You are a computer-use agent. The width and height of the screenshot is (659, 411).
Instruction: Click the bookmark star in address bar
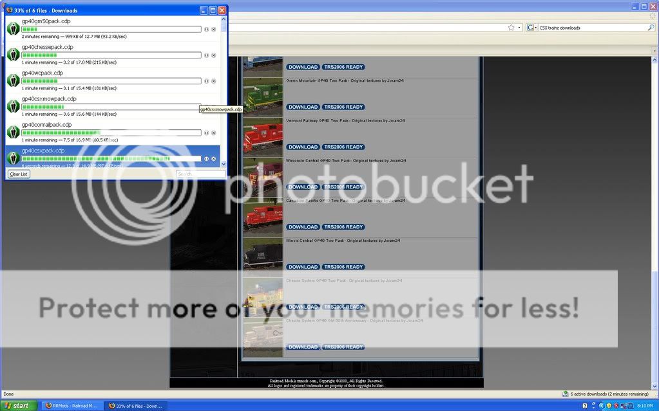tap(511, 27)
